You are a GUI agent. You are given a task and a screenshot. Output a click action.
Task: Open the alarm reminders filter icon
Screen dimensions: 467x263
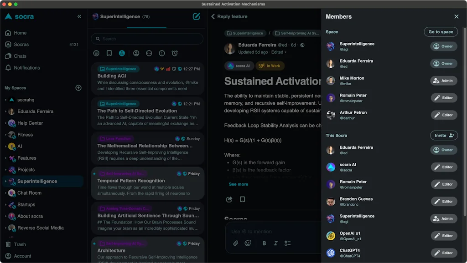175,53
